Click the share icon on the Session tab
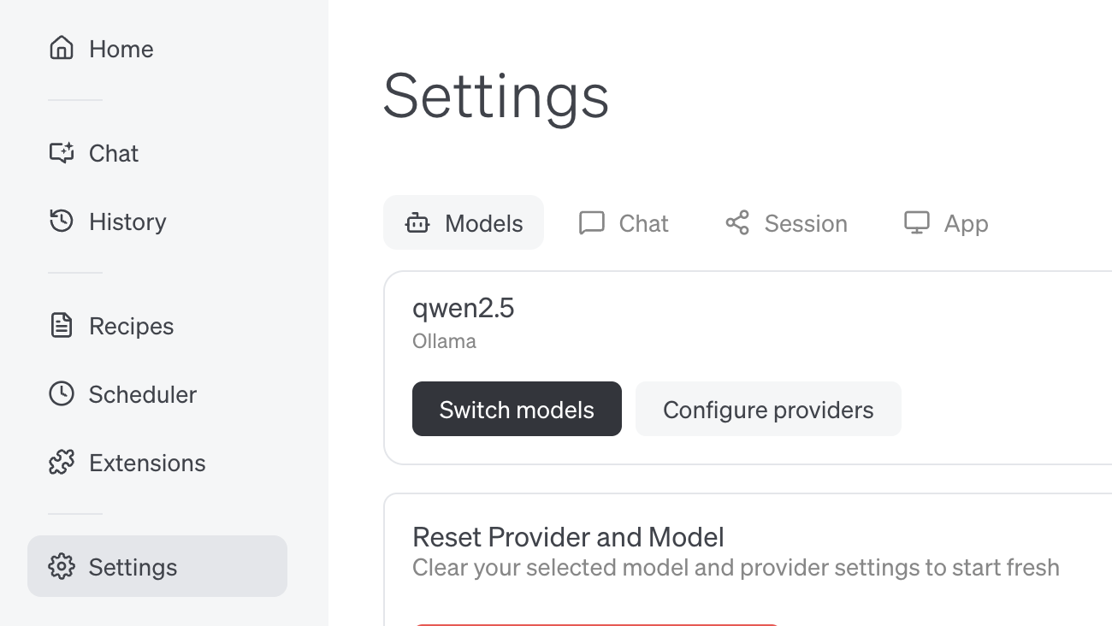1112x626 pixels. (736, 222)
